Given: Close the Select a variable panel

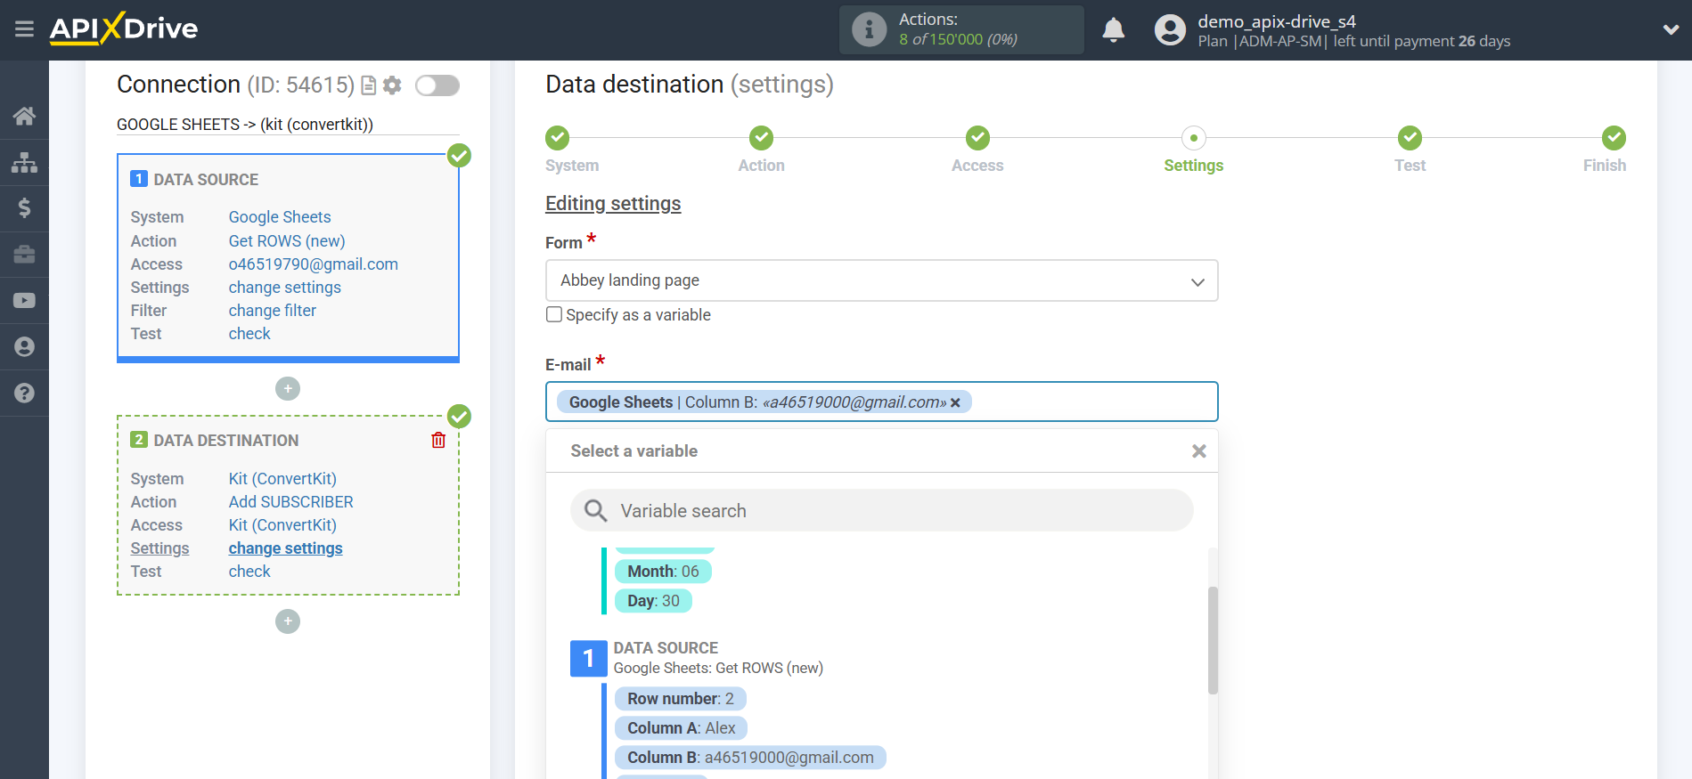Looking at the screenshot, I should point(1199,451).
